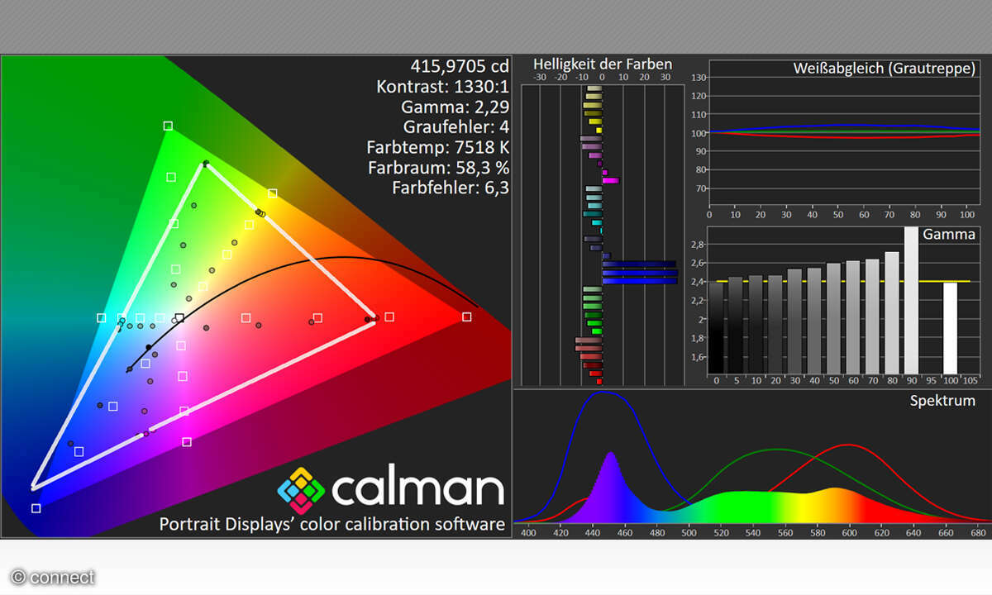Click the longest blue brightness bar
This screenshot has width=992, height=595.
pos(640,273)
